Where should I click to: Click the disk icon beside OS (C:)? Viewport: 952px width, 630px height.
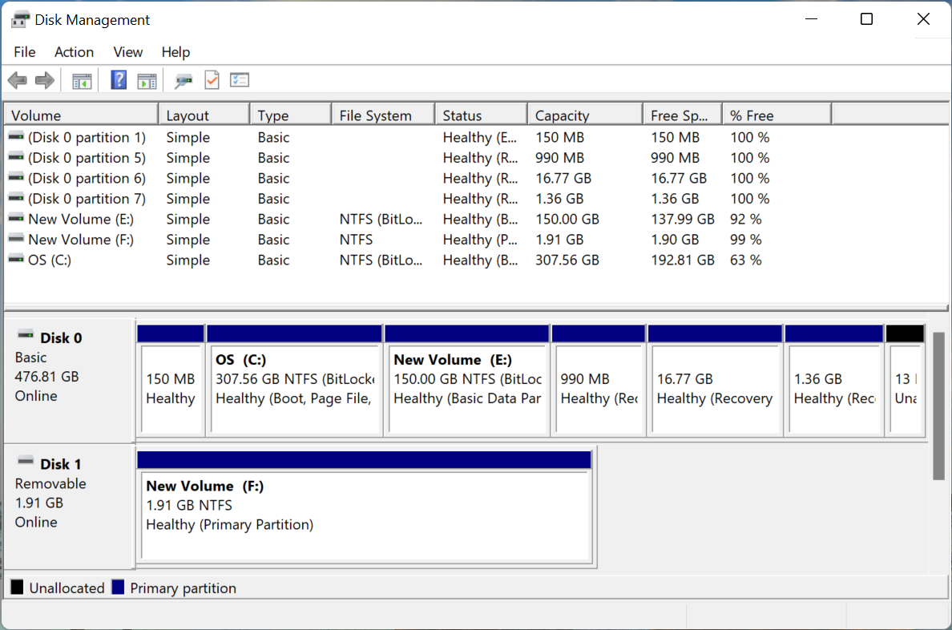(x=16, y=260)
